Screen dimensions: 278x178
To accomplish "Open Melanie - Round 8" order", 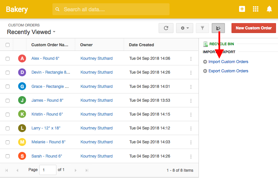I will (x=48, y=142).
